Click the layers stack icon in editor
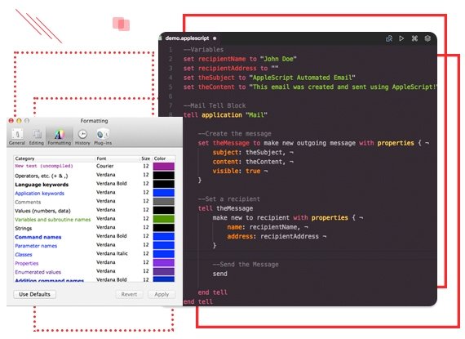The height and width of the screenshot is (339, 465). tap(427, 38)
